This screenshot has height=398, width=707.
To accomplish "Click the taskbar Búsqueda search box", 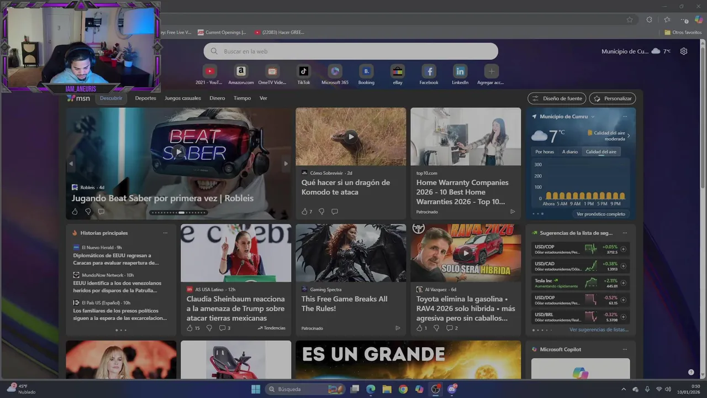I will click(304, 389).
